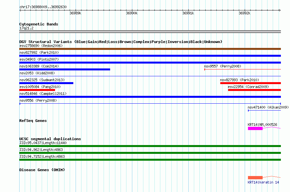
Task: Click the %ID:95.0437 Length:11440 green duplication bar
Action: (150, 146)
